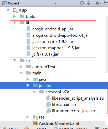Select the main folder name
Viewport: 108px width, 129px height.
coord(37,73)
